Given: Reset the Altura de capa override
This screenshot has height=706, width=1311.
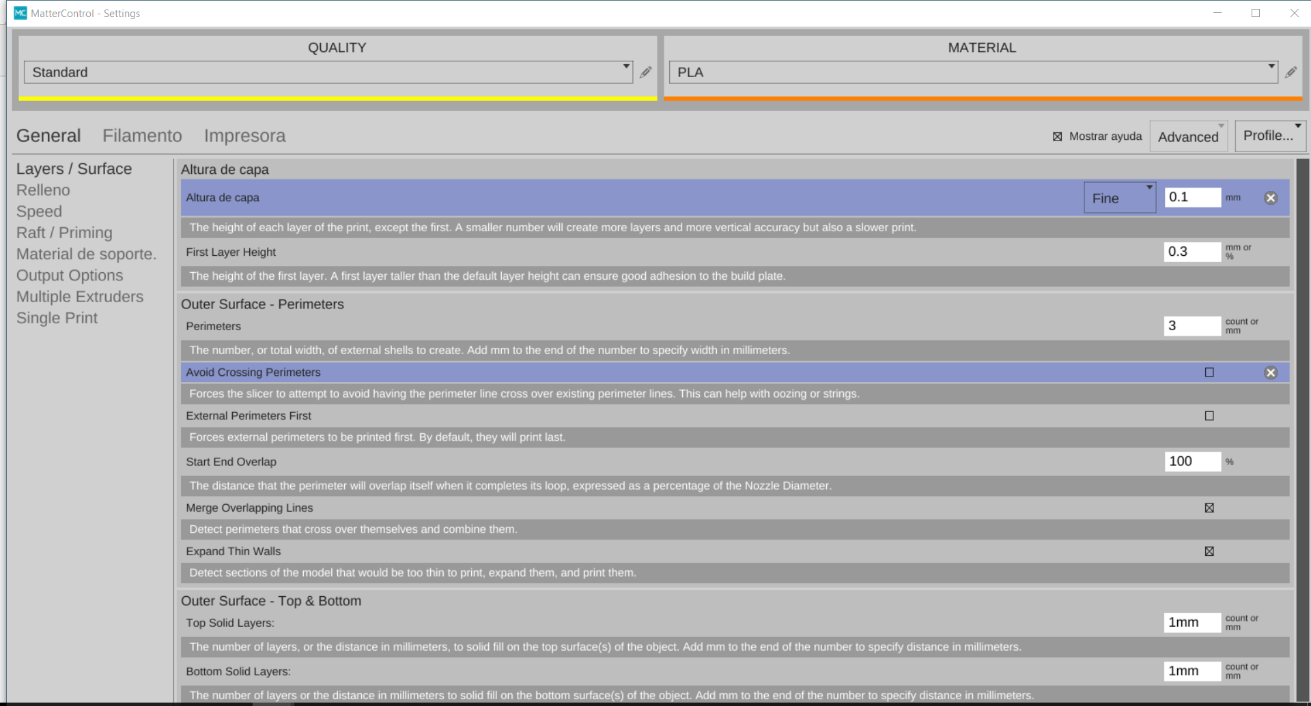Looking at the screenshot, I should tap(1270, 198).
